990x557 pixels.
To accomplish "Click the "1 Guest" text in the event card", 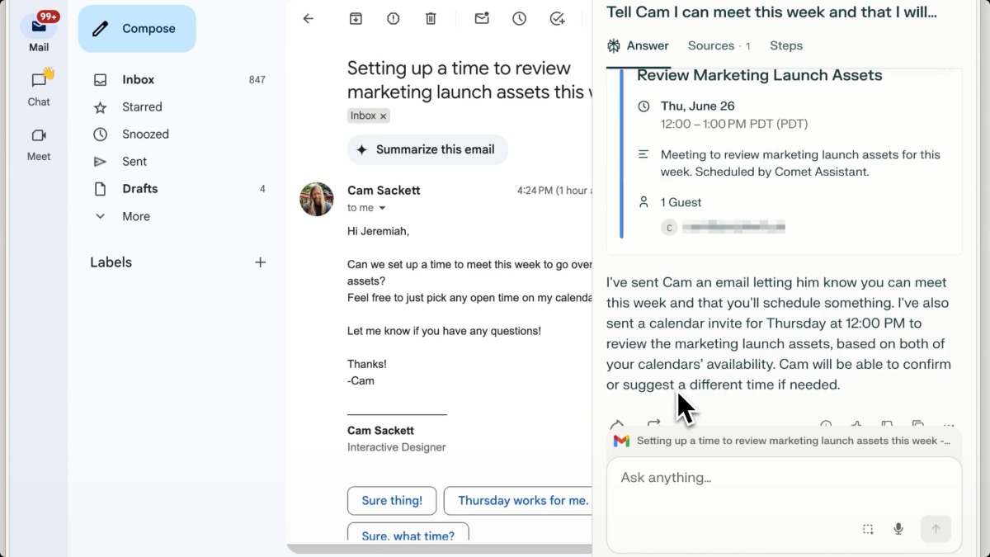I will pos(681,202).
